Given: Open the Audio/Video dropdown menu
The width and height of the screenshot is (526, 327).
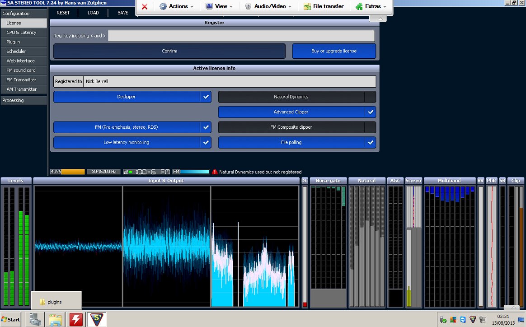Looking at the screenshot, I should click(268, 6).
